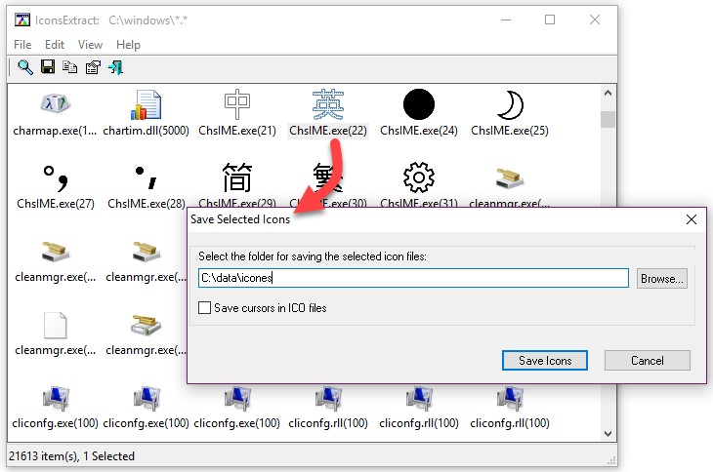Click the scrollbar down arrow in icon list
This screenshot has width=713, height=472.
coord(608,434)
